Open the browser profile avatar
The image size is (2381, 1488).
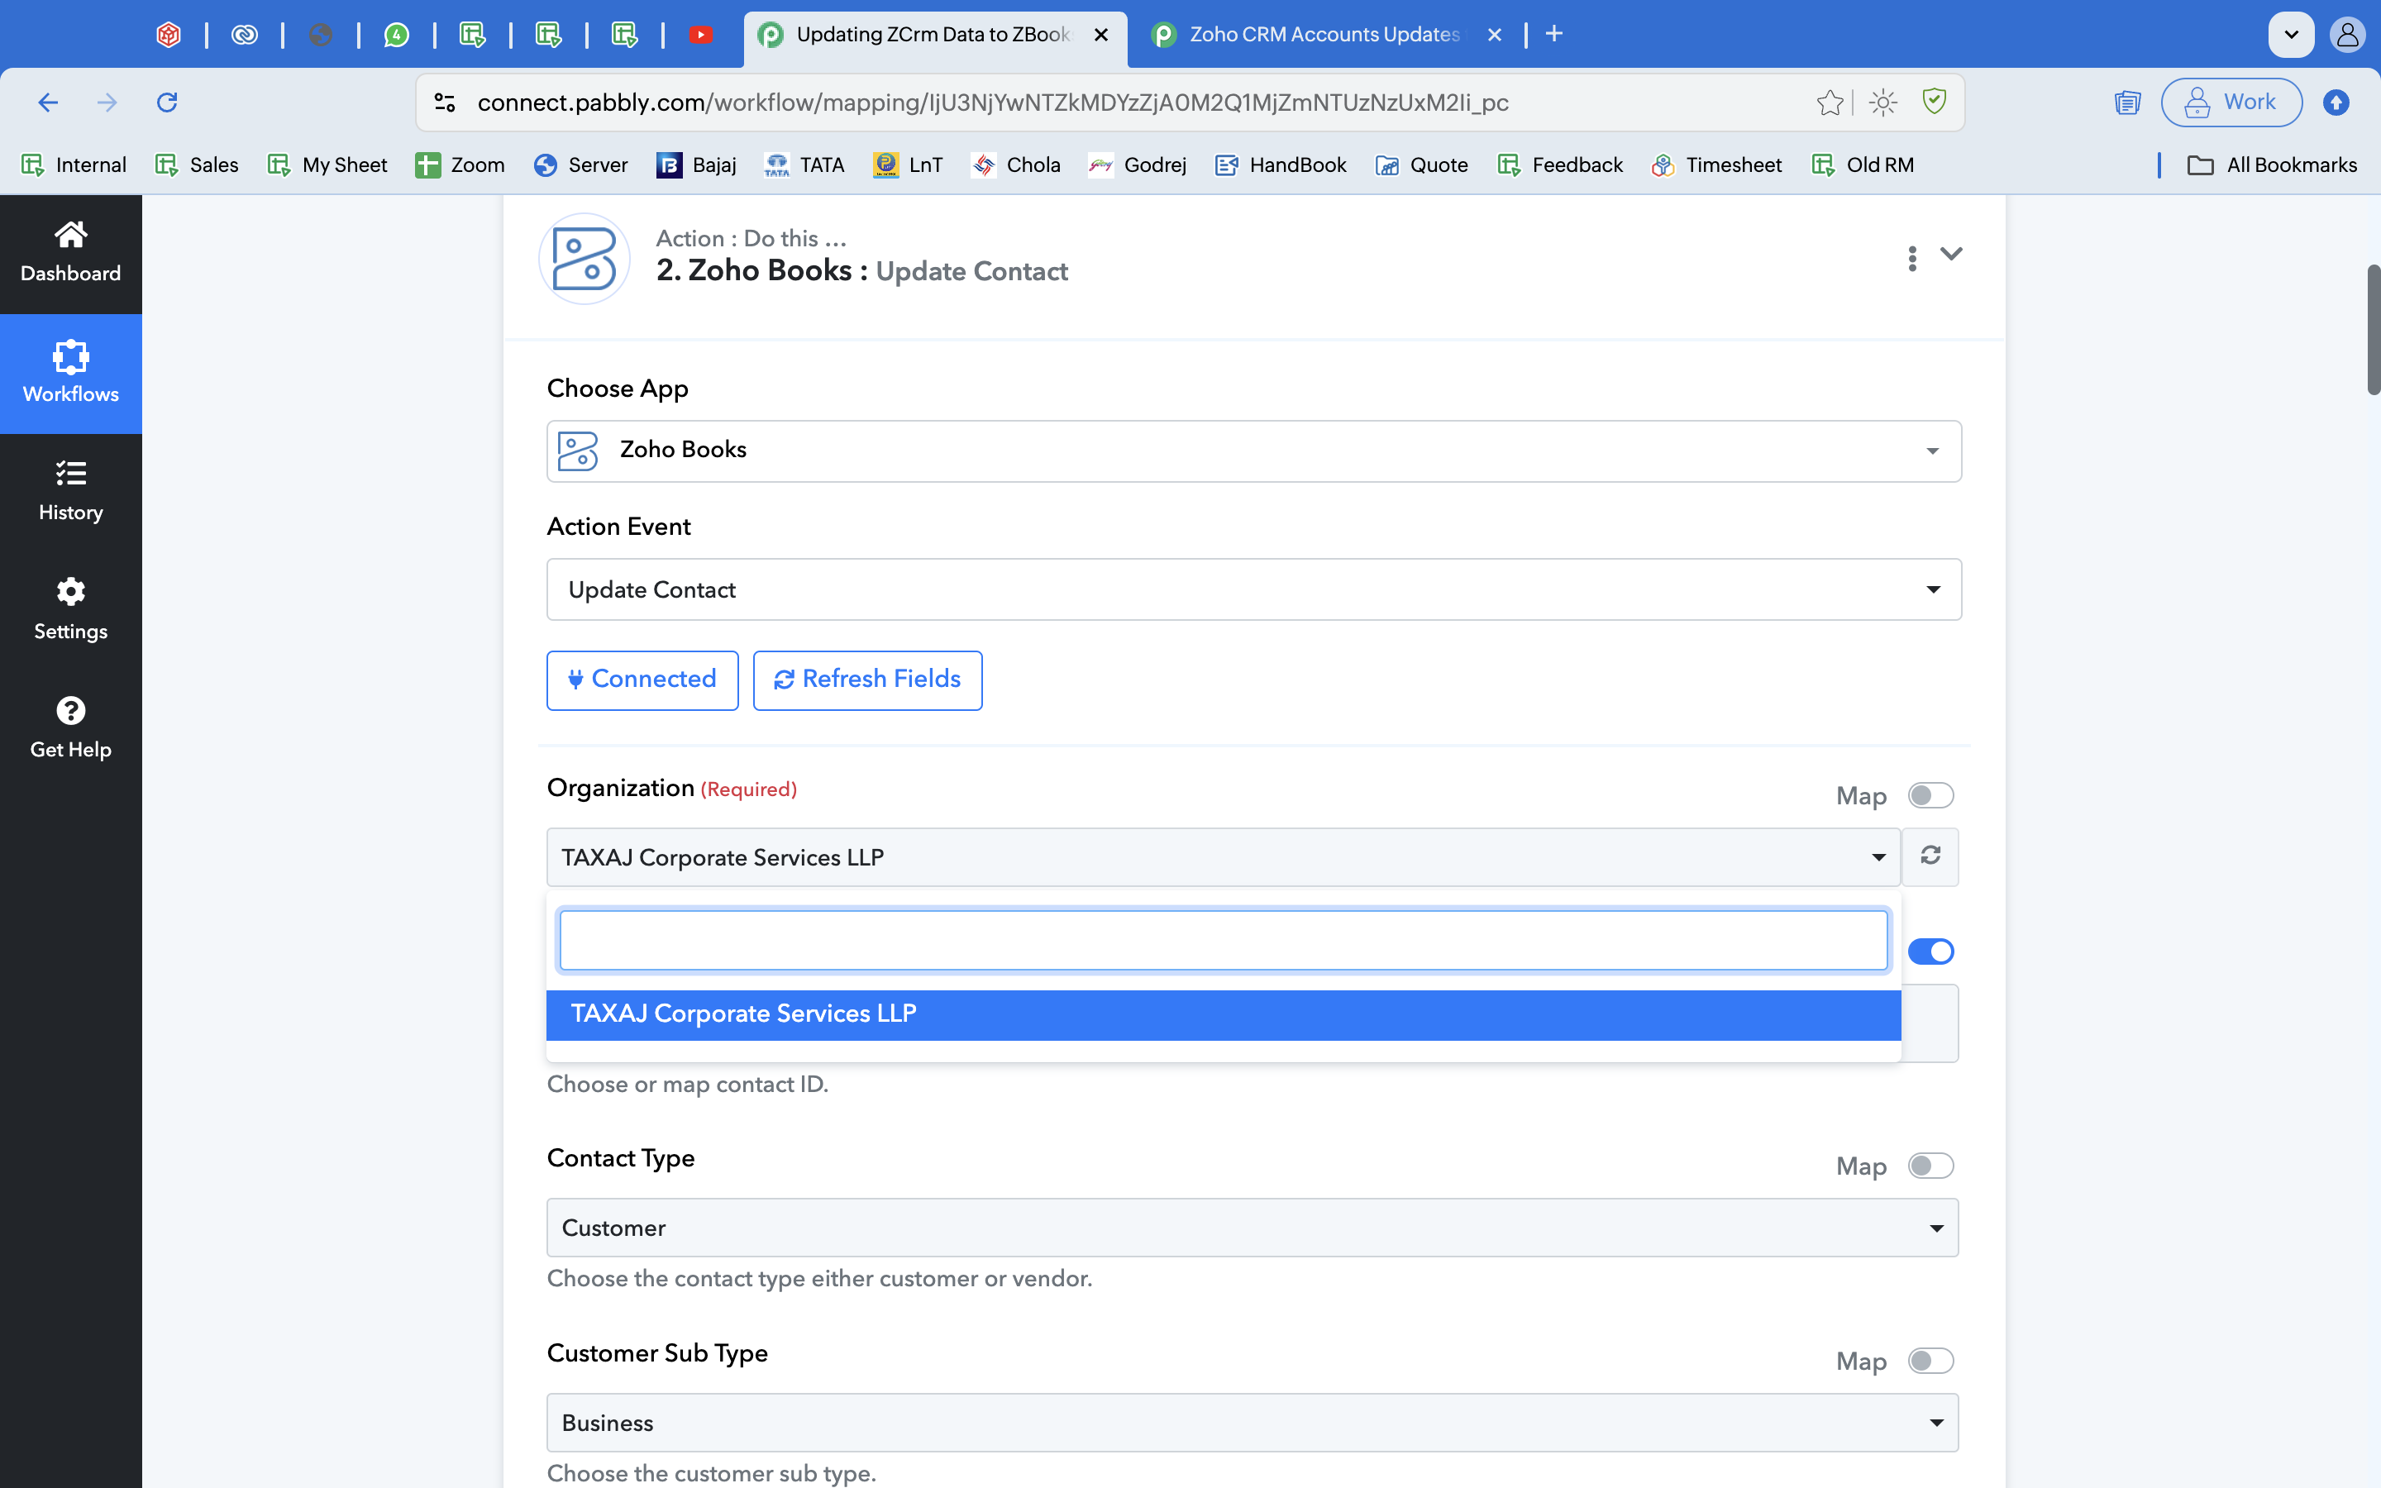2348,35
